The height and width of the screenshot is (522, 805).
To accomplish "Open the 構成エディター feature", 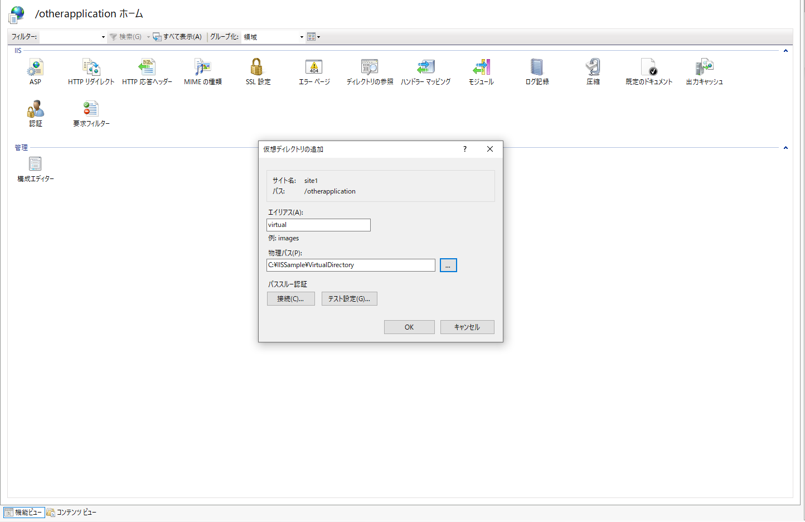I will pyautogui.click(x=35, y=169).
